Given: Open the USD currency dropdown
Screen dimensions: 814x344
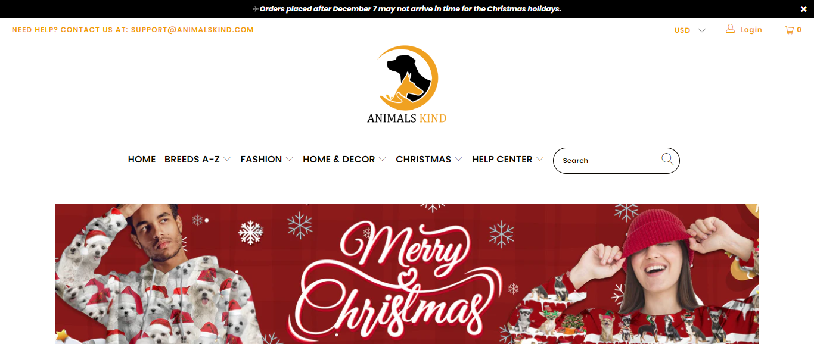Looking at the screenshot, I should (x=689, y=30).
